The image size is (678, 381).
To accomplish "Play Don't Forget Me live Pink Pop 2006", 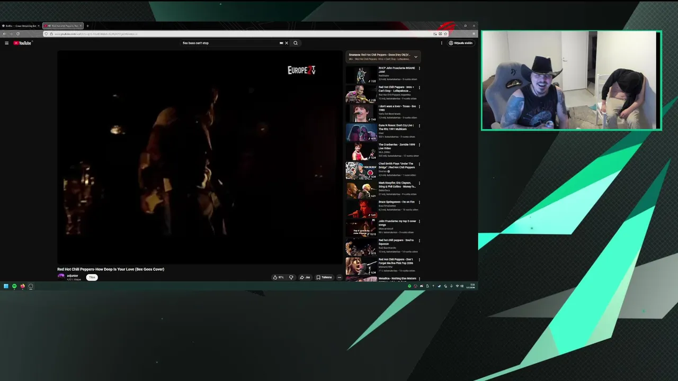I will [361, 266].
